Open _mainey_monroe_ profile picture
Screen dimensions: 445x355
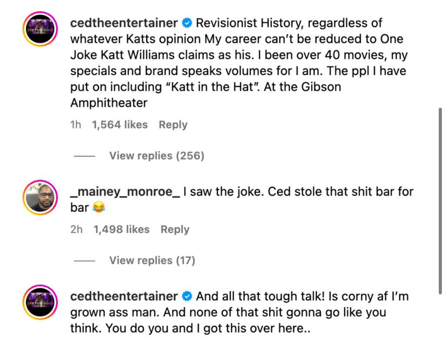tap(40, 197)
